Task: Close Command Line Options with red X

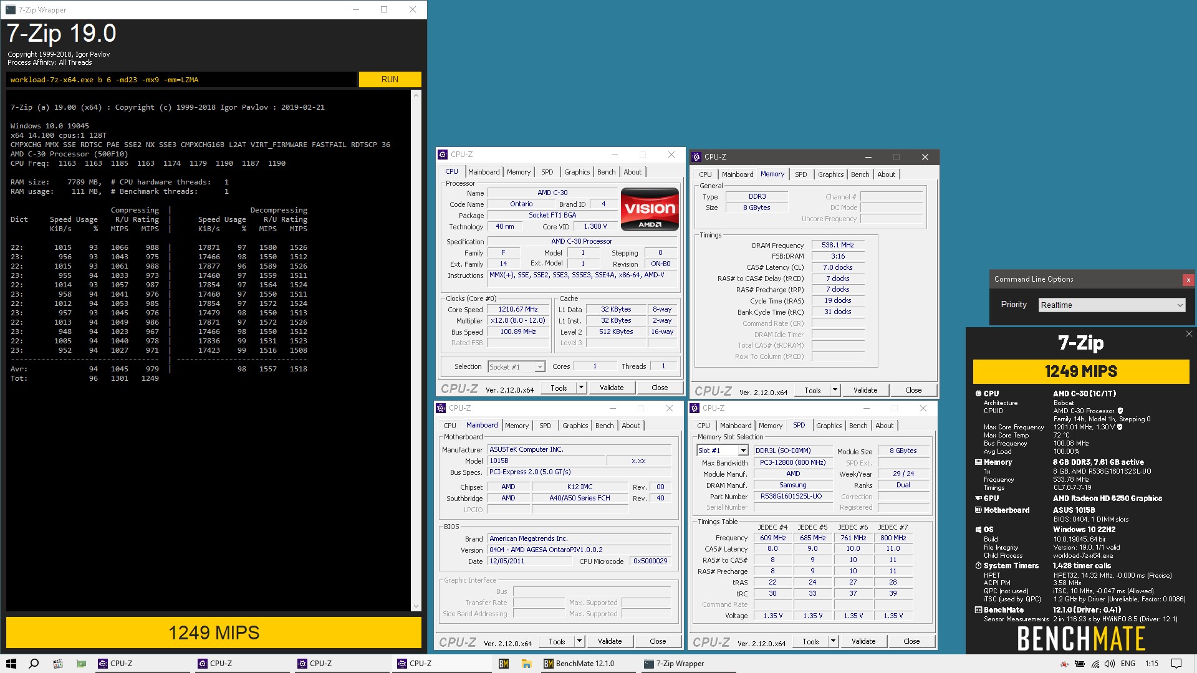Action: tap(1188, 280)
